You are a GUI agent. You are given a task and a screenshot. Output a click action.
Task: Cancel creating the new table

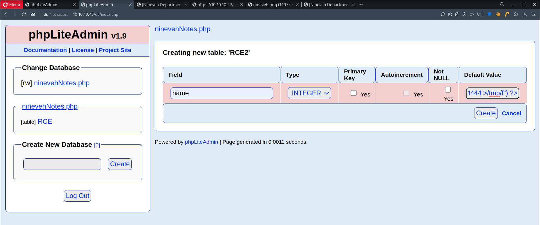pyautogui.click(x=511, y=113)
